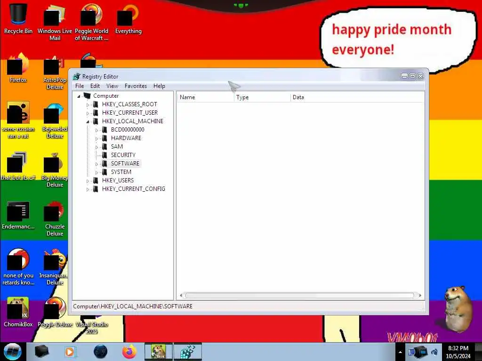The width and height of the screenshot is (482, 361).
Task: Switch to Registry Editor taskbar button
Action: [x=188, y=352]
